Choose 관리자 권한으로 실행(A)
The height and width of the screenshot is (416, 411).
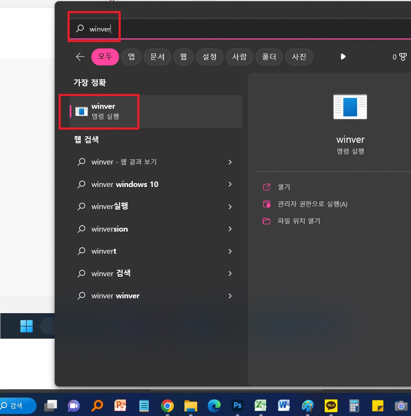point(312,204)
